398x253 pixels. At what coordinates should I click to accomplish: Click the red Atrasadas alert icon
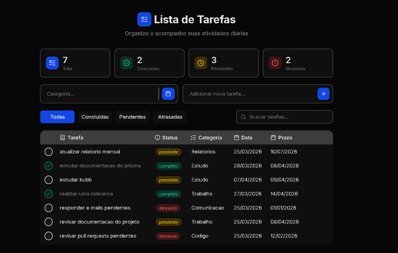click(x=275, y=63)
